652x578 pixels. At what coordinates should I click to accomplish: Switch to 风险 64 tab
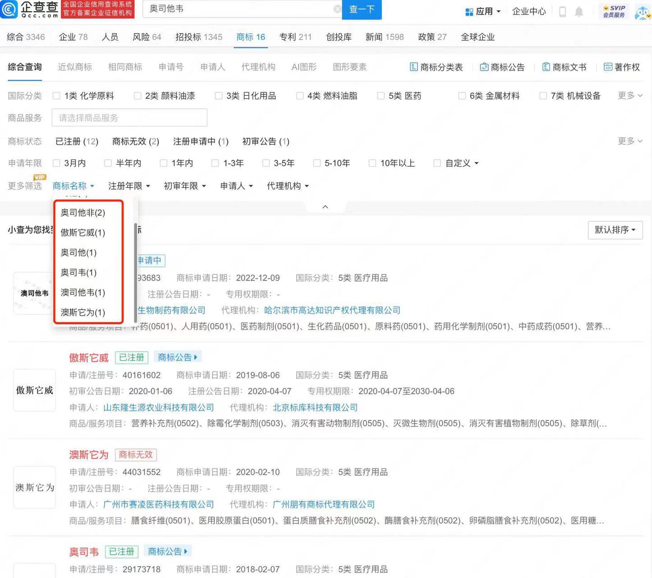(x=147, y=37)
